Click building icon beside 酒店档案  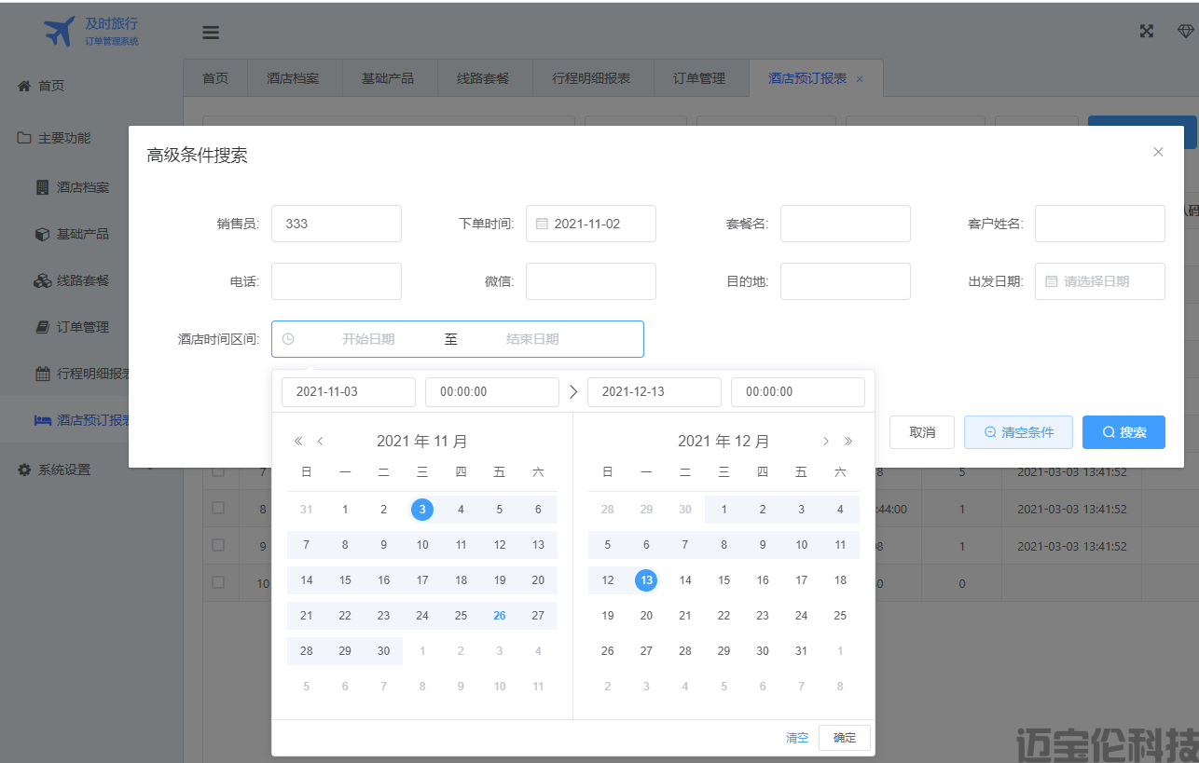coord(42,187)
